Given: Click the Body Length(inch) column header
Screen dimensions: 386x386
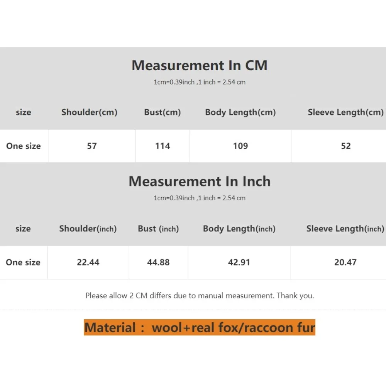Looking at the screenshot, I should point(239,229).
